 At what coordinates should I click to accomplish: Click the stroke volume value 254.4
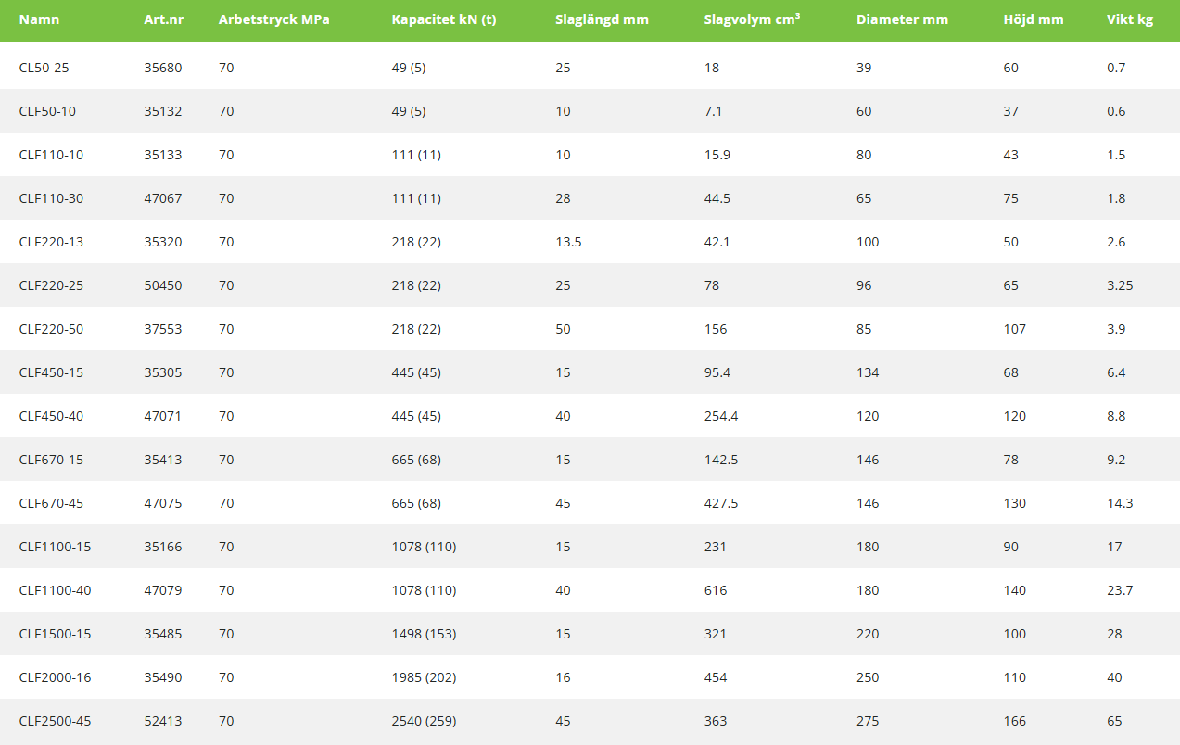point(721,416)
